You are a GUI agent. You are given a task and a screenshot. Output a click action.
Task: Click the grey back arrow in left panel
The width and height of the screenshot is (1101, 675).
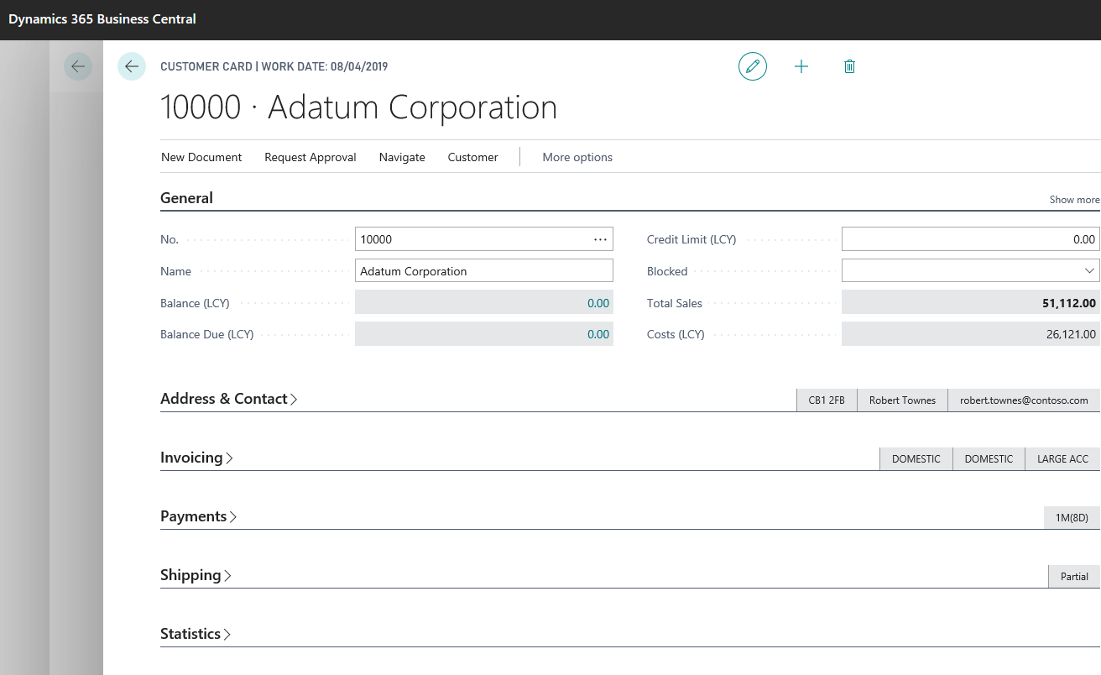tap(78, 66)
